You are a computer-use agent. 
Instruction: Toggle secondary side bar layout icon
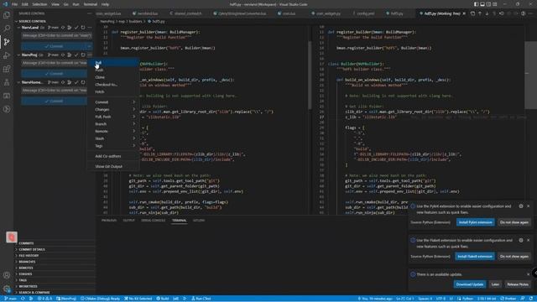point(488,4)
